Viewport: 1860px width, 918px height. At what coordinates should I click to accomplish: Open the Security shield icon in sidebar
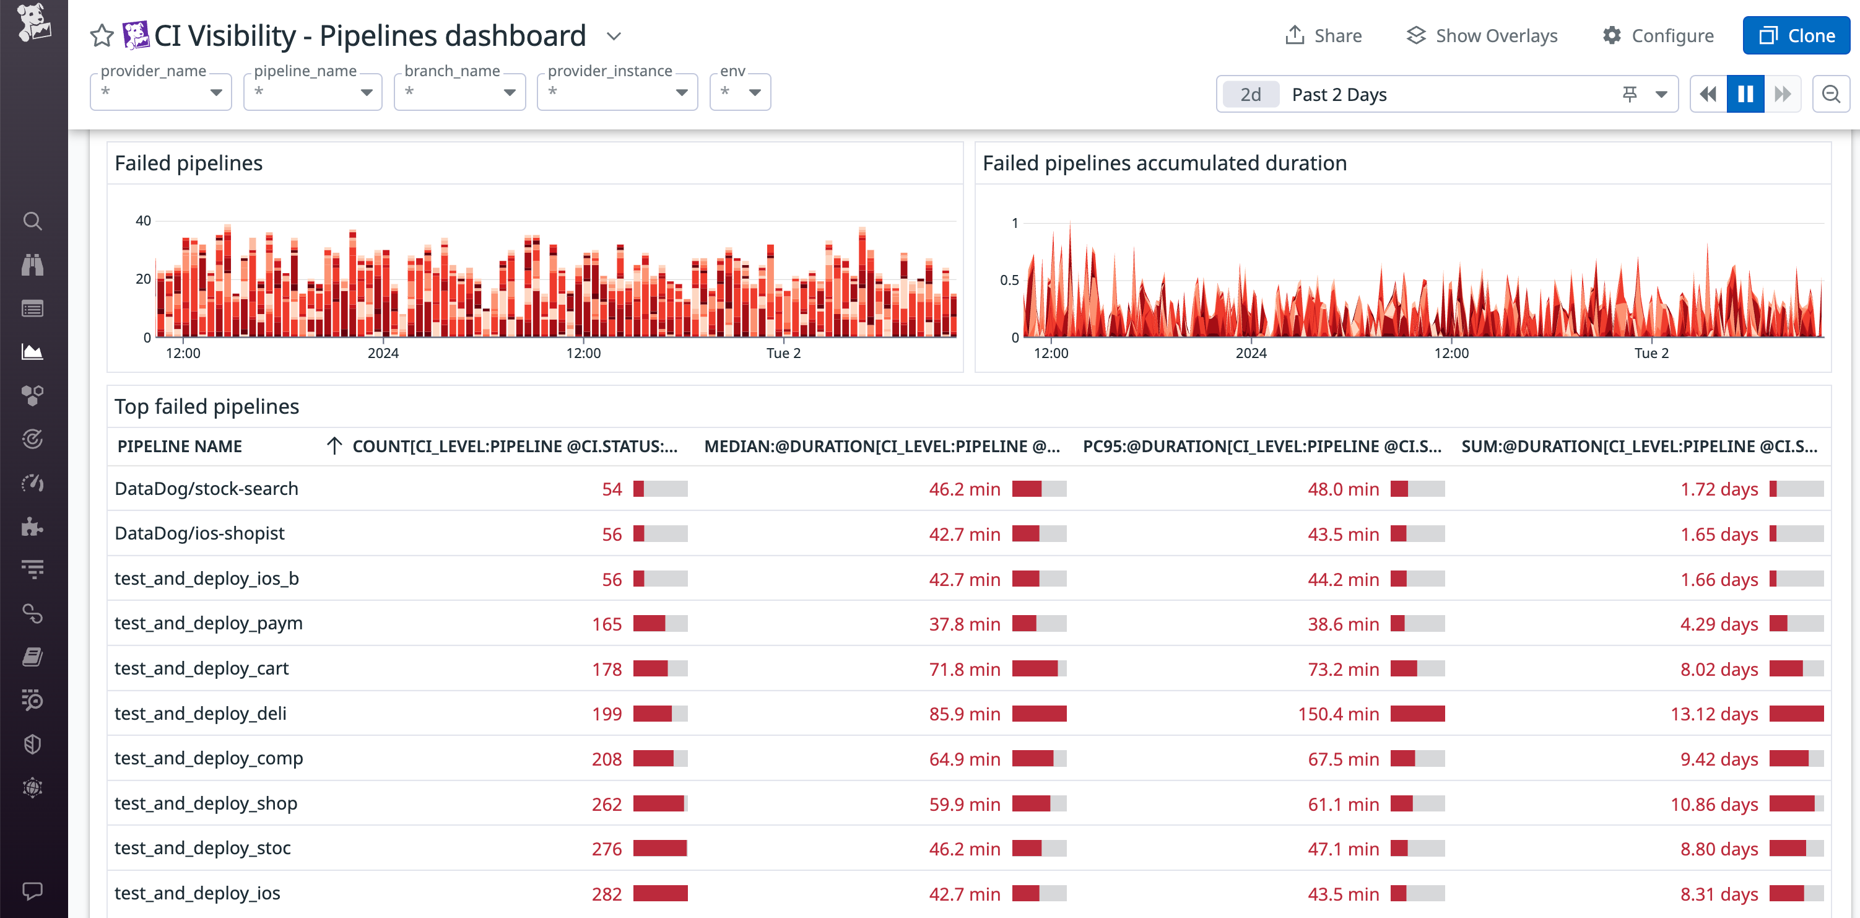pos(32,744)
